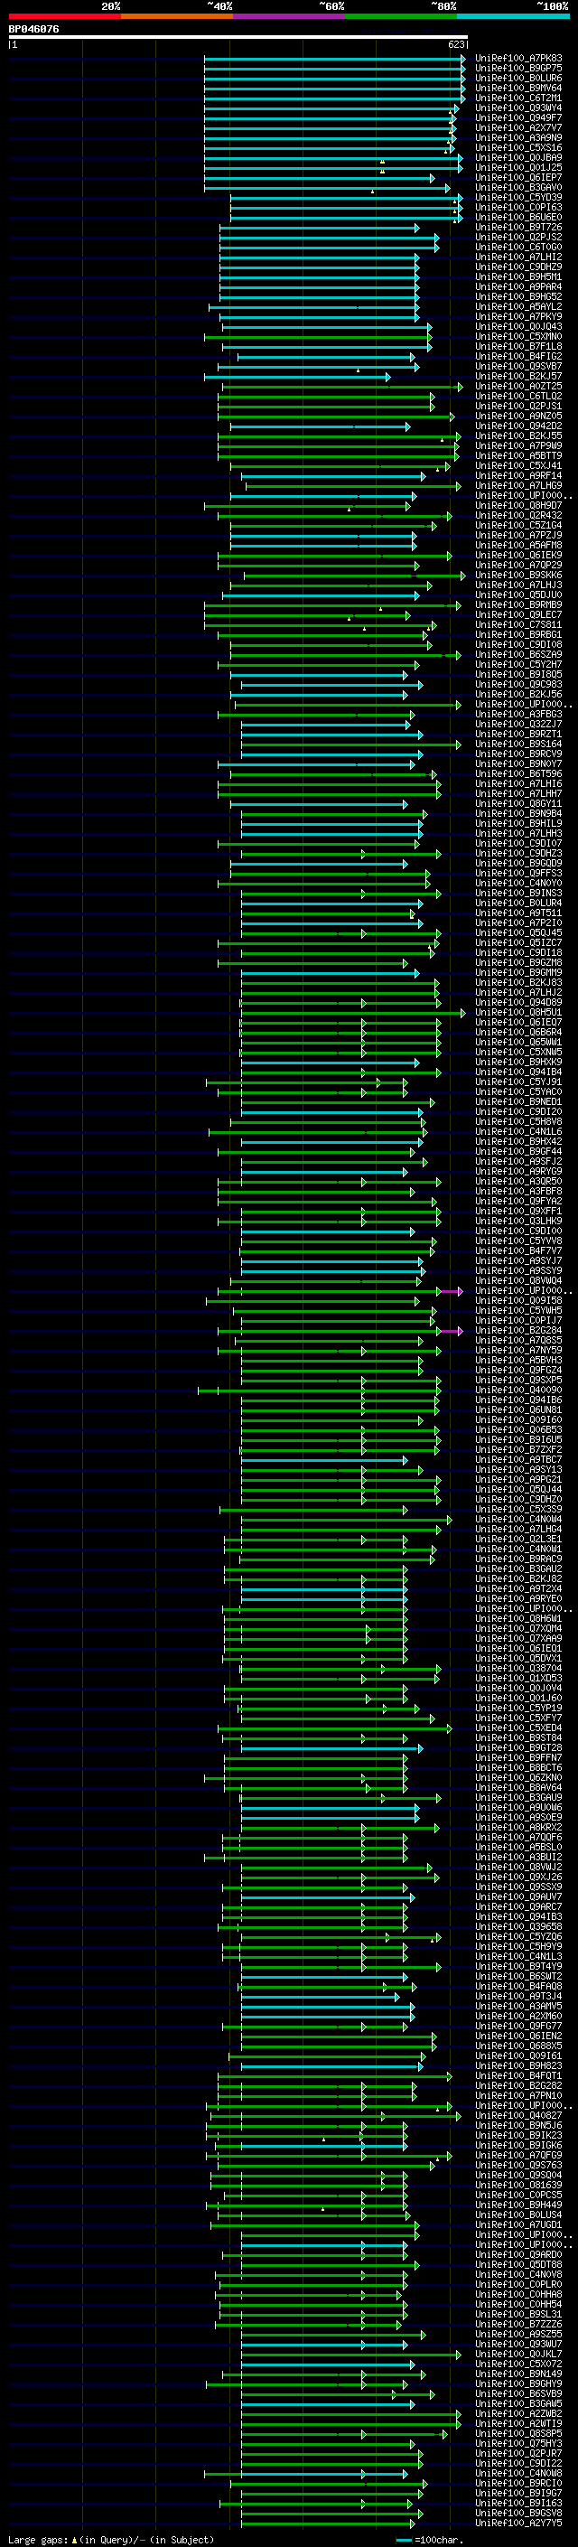This screenshot has width=578, height=2547.
Task: Select the UniRef100_A0ZT25 label
Action: [517, 387]
